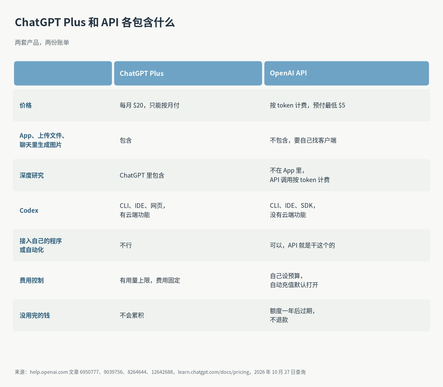Click the cell "ChatGPT 里包含"

(142, 175)
